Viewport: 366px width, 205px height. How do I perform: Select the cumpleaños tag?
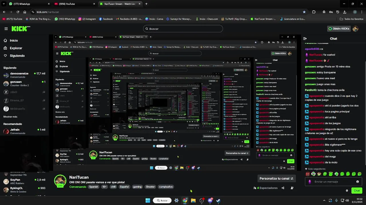pos(166,187)
